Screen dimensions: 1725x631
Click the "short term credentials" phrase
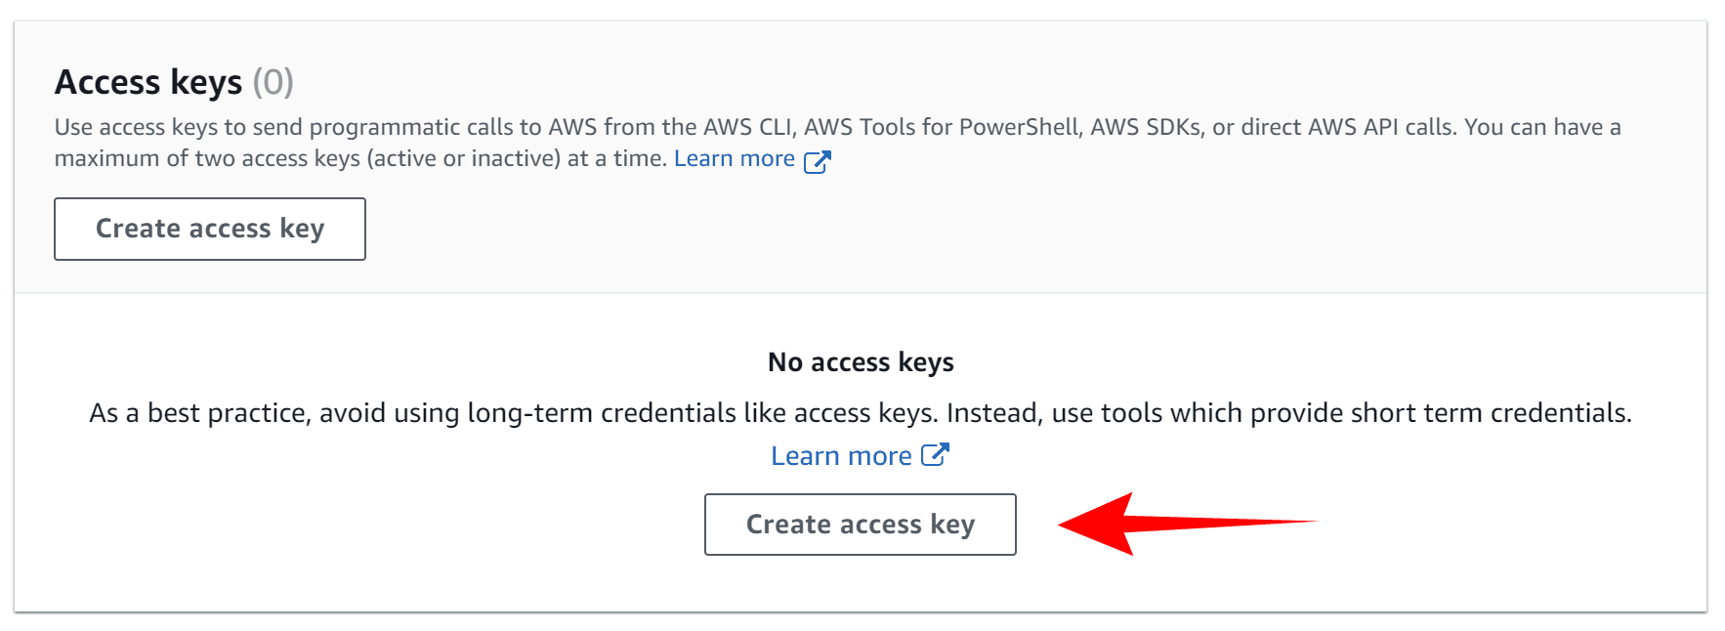[1492, 413]
